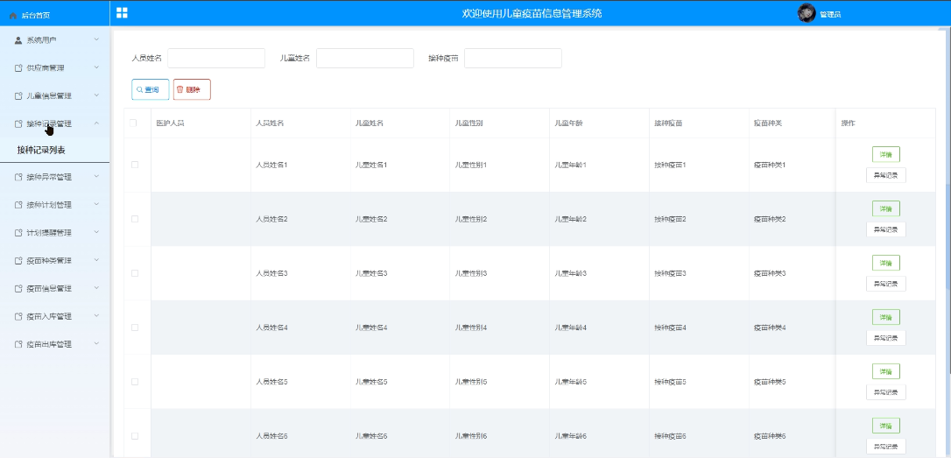Click the 管理员 username in header
The width and height of the screenshot is (951, 458).
pyautogui.click(x=830, y=15)
